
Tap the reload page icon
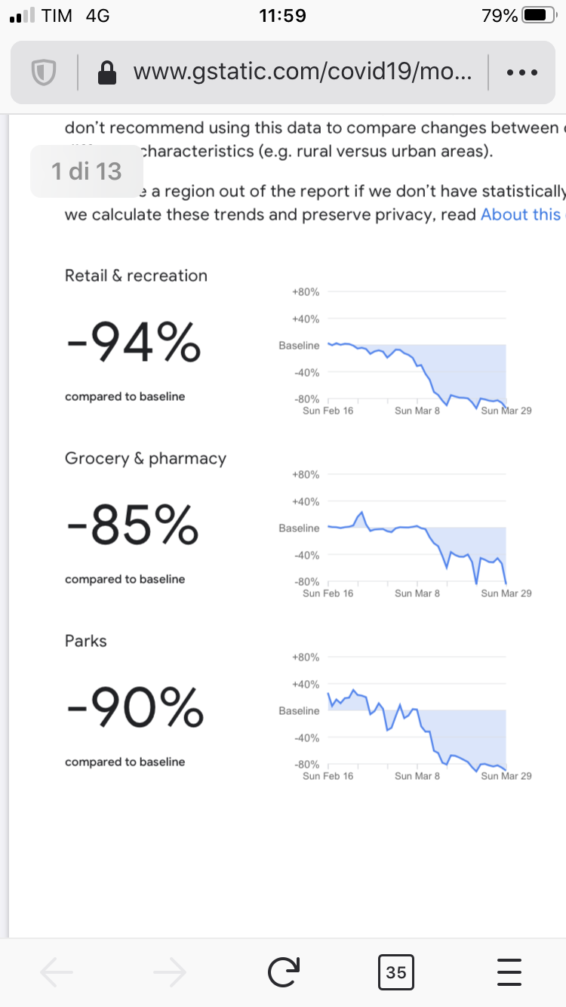(284, 972)
